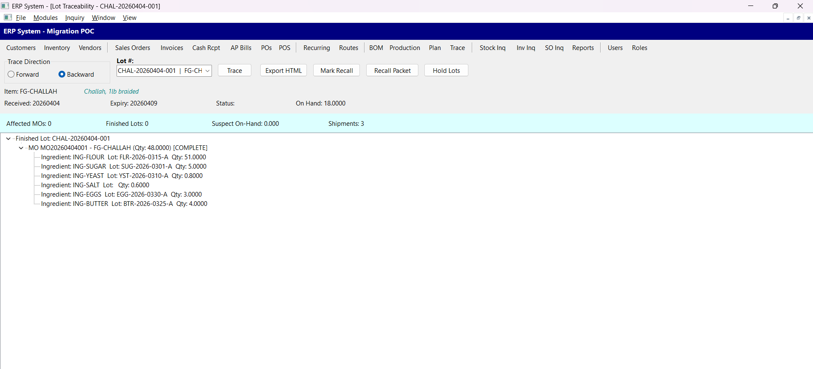
Task: Open the Window menu
Action: pos(103,18)
